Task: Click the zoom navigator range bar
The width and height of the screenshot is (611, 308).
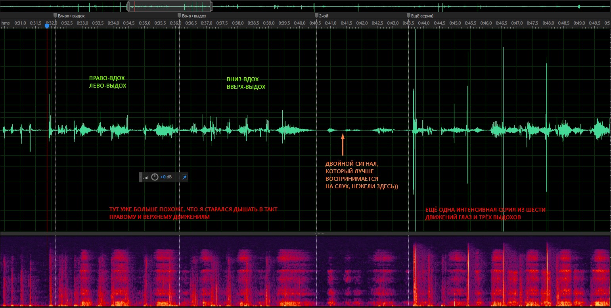Action: pyautogui.click(x=170, y=6)
